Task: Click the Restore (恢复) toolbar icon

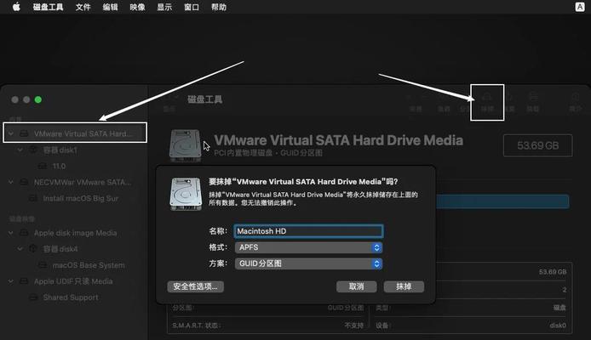Action: pos(509,102)
